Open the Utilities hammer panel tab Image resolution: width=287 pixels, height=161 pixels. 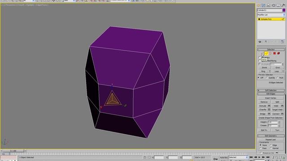[283, 5]
